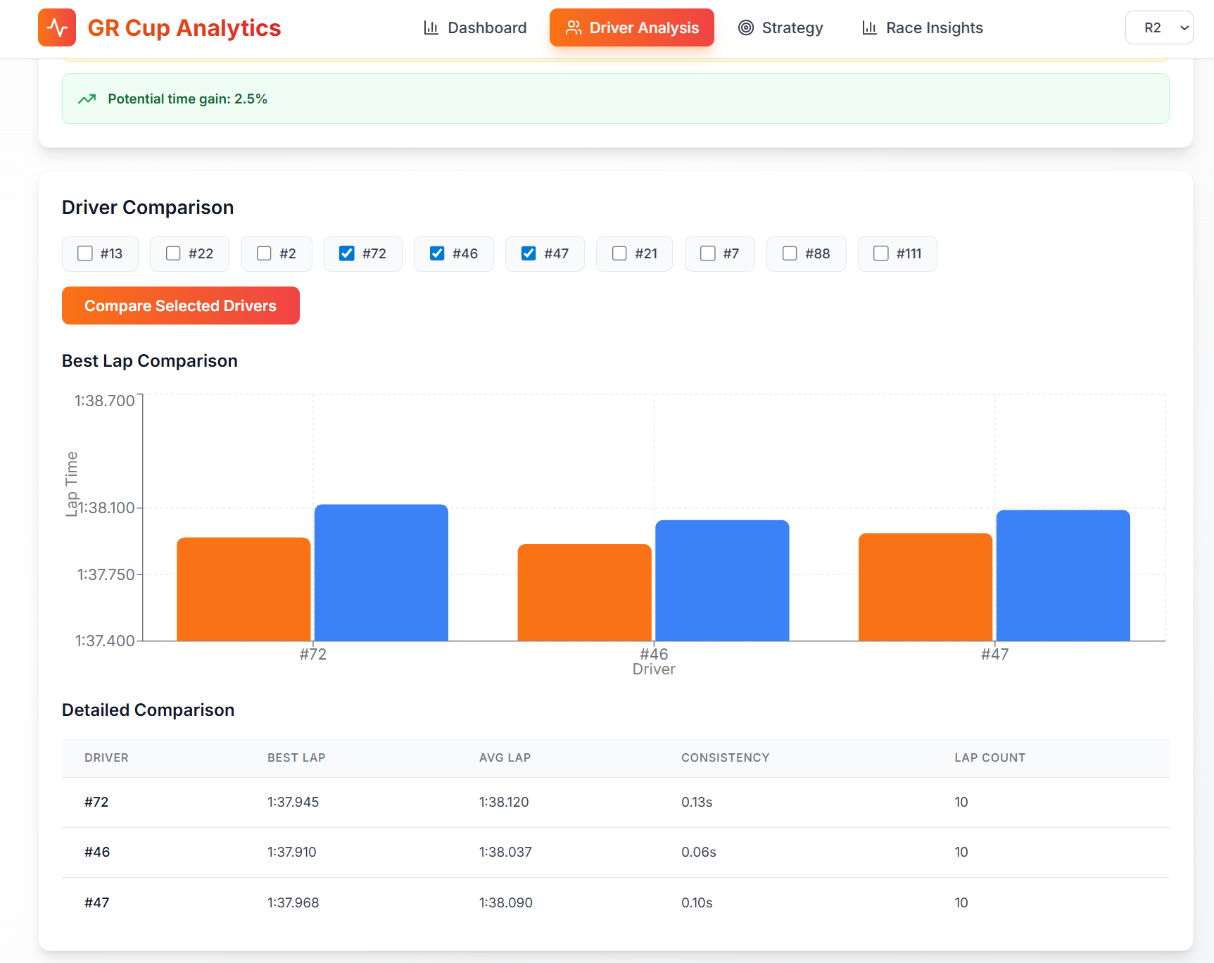Viewport: 1214px width, 963px height.
Task: Click the Race Insights chart icon
Action: tap(869, 27)
